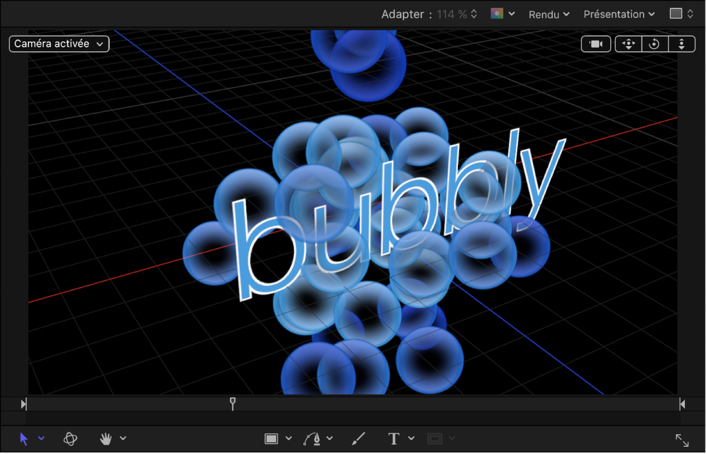Screen dimensions: 706x454
Task: Select the Rectangle shape tool
Action: (x=272, y=438)
